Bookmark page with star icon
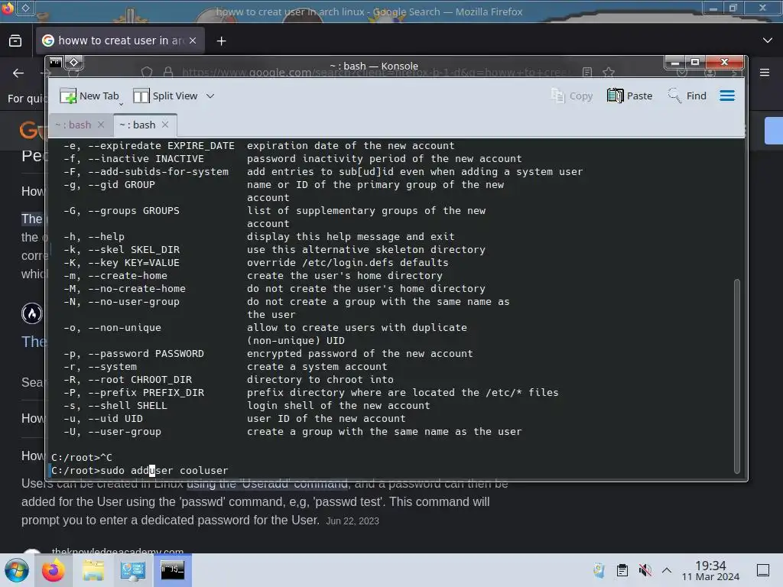The width and height of the screenshot is (783, 587). [608, 73]
